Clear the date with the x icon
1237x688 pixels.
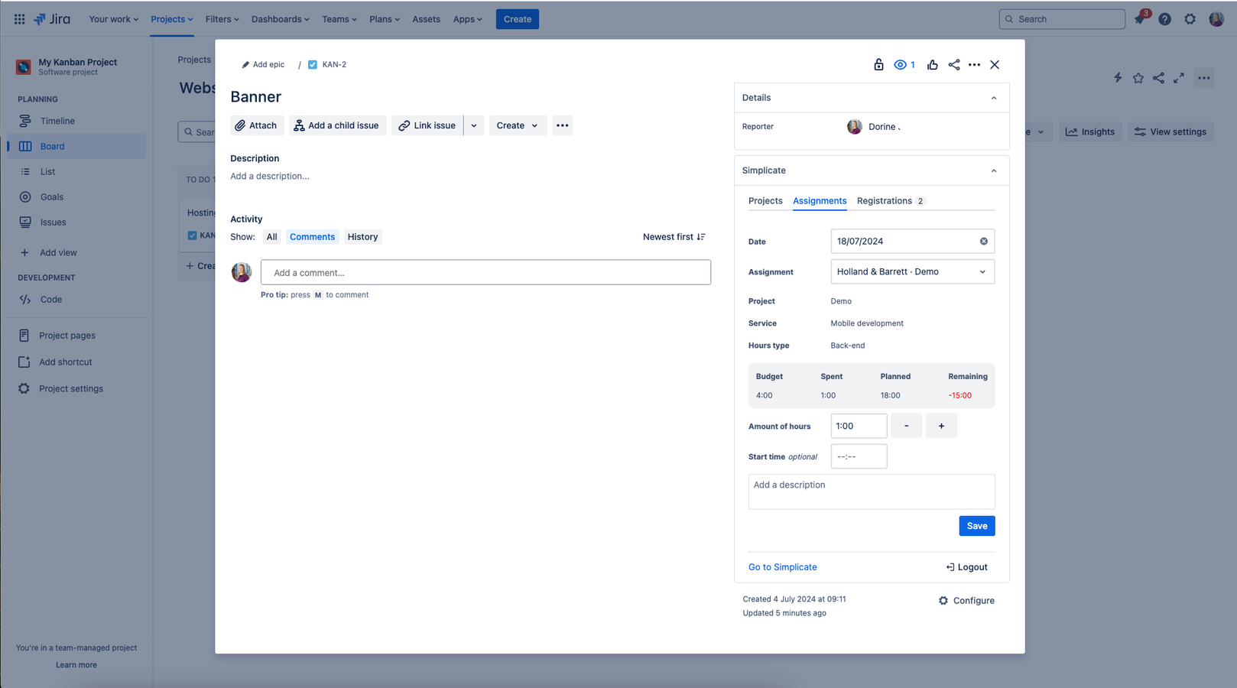[984, 242]
